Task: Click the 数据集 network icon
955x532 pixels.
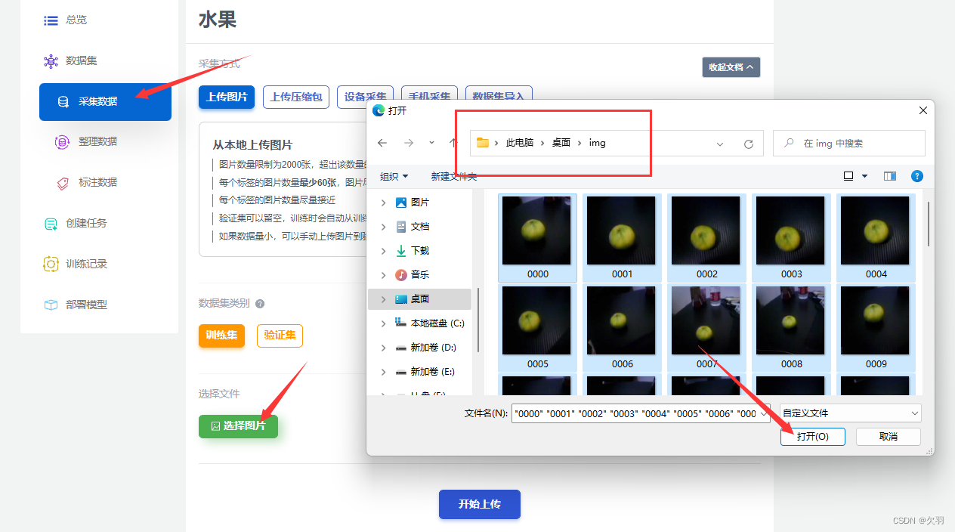Action: 51,61
